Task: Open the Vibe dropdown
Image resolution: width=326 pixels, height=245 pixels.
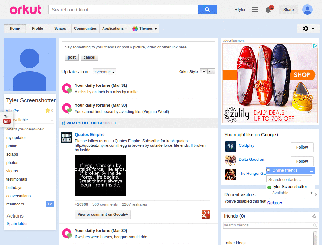Action: click(12, 111)
